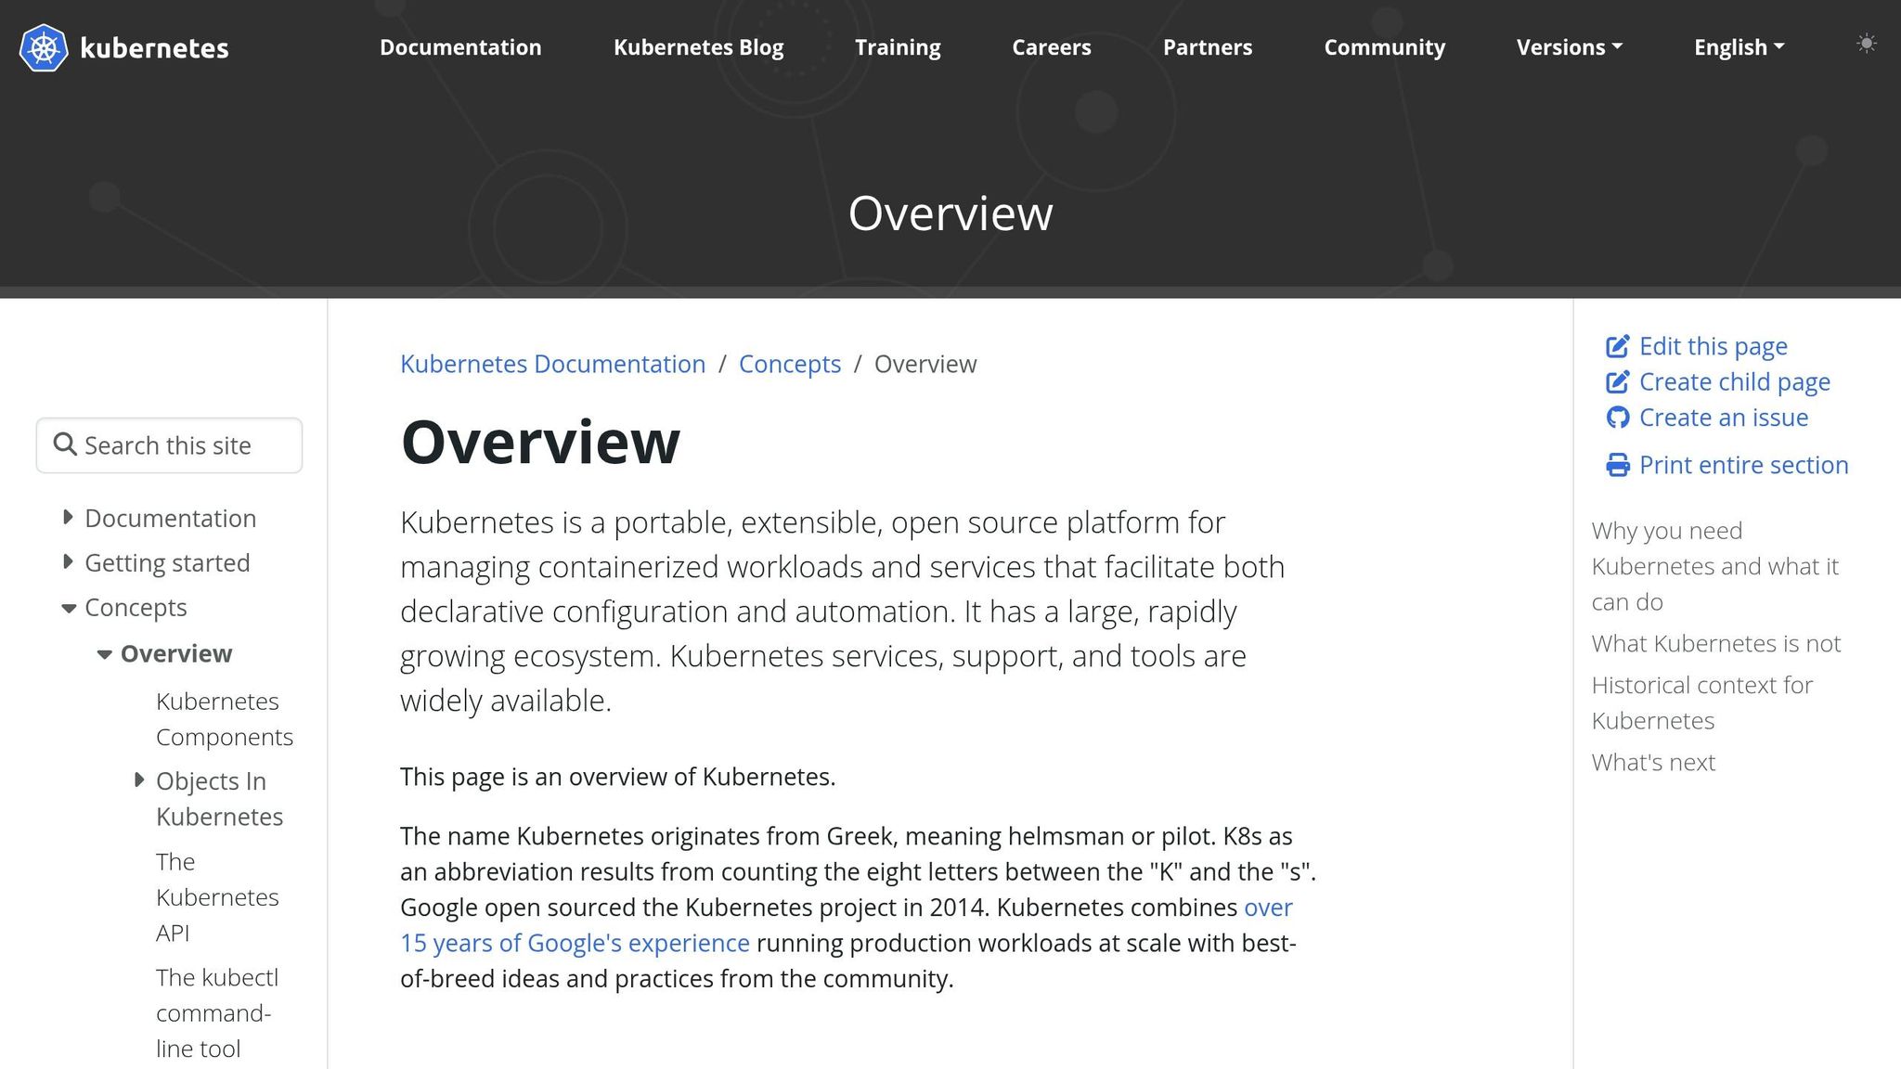Expand the Getting started tree arrow

68,562
